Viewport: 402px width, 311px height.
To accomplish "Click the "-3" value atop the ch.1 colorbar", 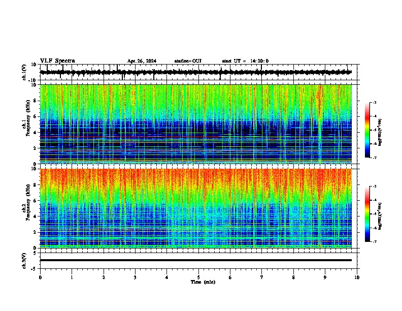I will click(374, 103).
